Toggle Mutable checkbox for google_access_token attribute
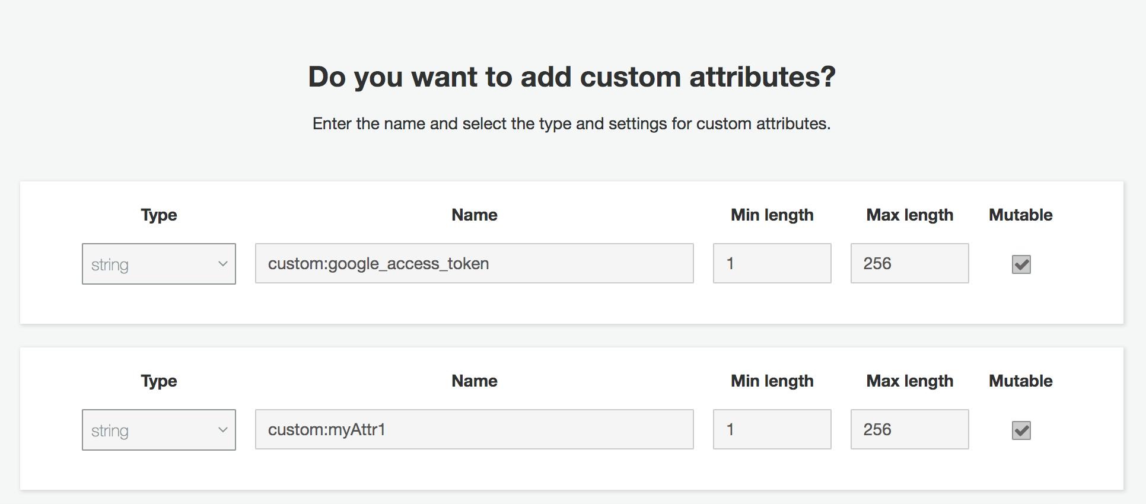1146x504 pixels. tap(1021, 264)
